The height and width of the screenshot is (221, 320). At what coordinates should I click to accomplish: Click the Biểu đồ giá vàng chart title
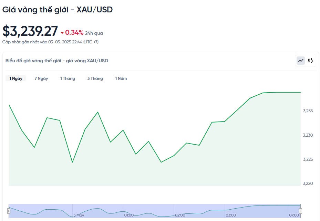tap(57, 61)
